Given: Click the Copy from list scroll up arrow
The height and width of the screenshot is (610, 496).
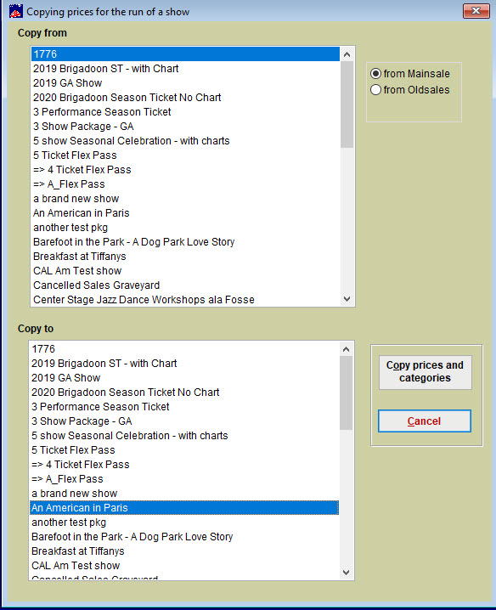Looking at the screenshot, I should pyautogui.click(x=347, y=54).
